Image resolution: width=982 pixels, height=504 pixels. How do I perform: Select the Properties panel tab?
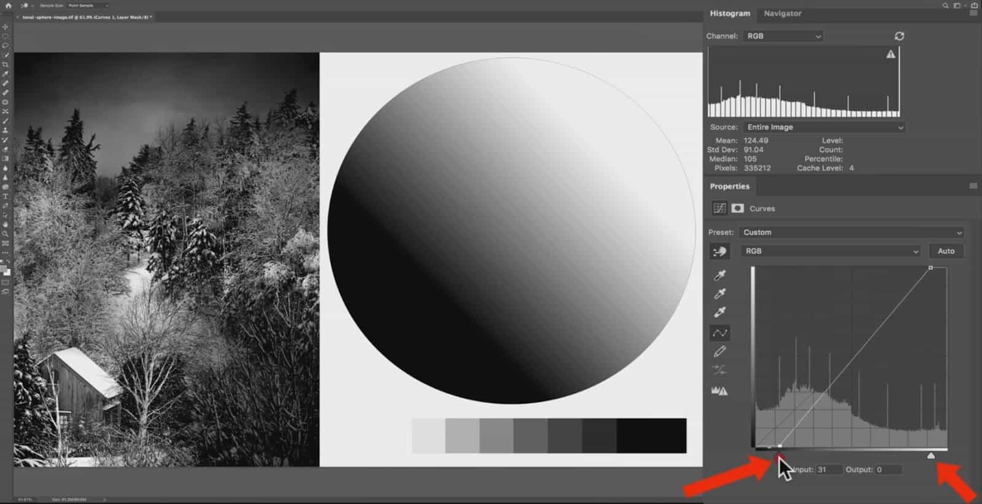click(x=729, y=186)
